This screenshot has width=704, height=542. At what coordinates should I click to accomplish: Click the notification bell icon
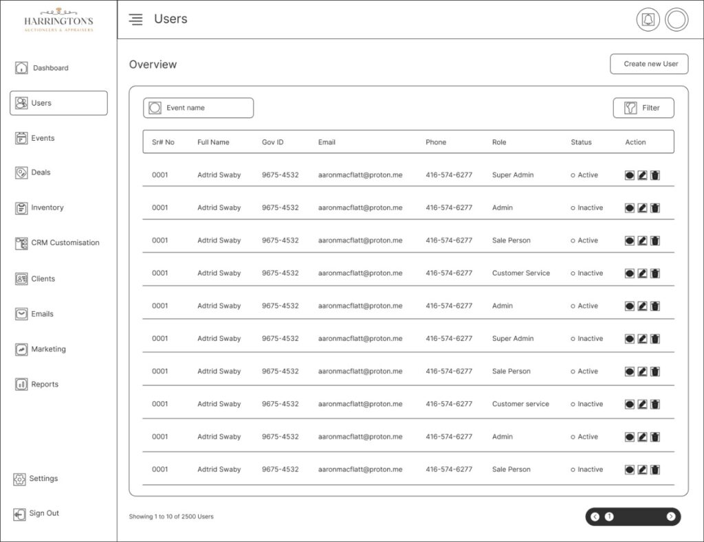pyautogui.click(x=648, y=20)
